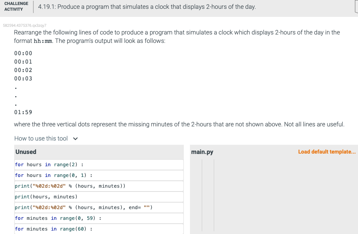The height and width of the screenshot is (234, 358).
Task: Click the "Load default template..." link
Action: click(327, 152)
